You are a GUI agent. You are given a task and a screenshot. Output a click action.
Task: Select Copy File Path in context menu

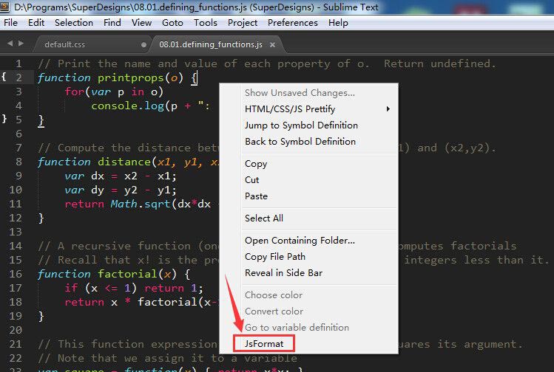275,257
